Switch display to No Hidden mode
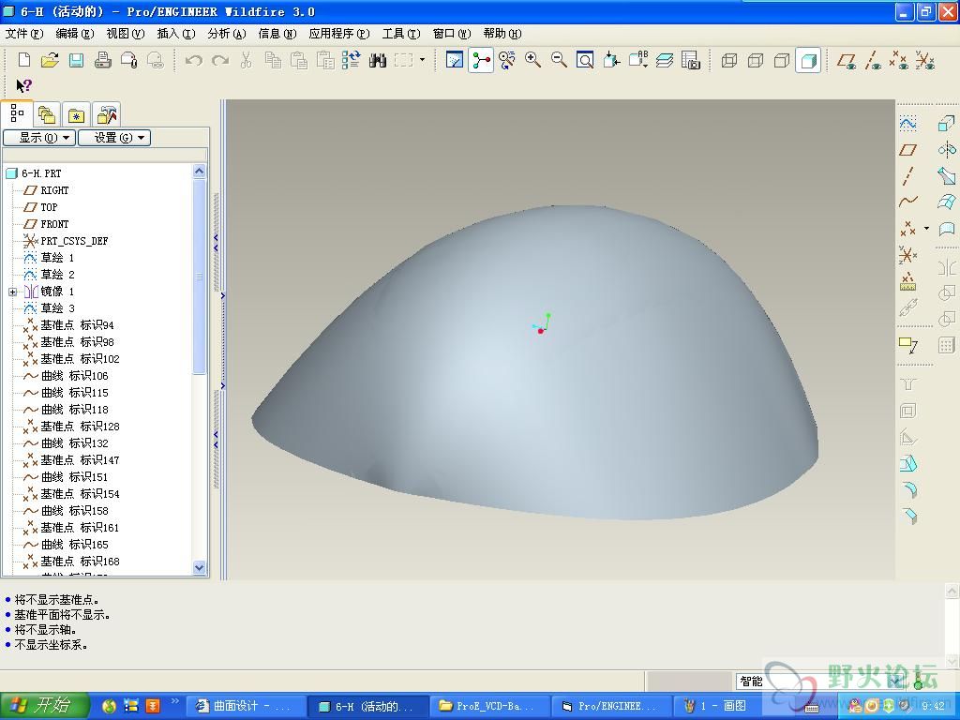The height and width of the screenshot is (720, 960). 781,60
